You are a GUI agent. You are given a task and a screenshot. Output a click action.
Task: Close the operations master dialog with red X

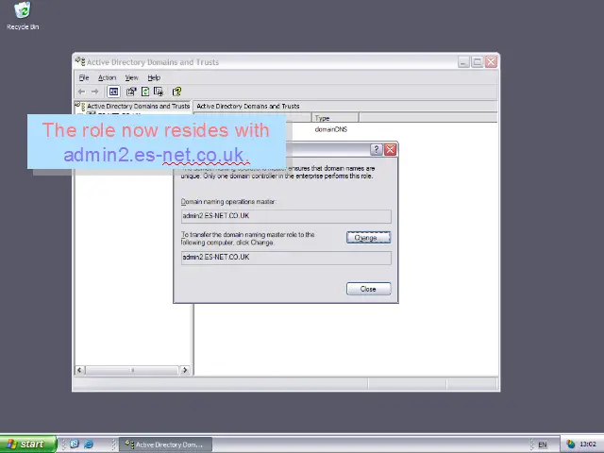coord(390,149)
